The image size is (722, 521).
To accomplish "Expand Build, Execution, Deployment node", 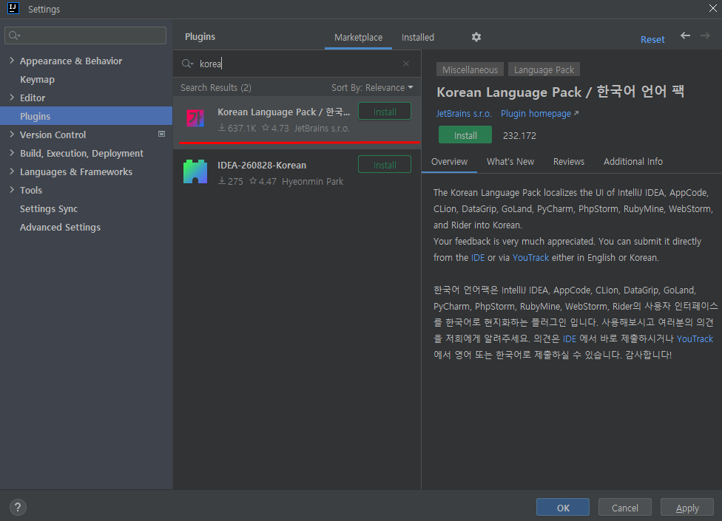I will coord(12,153).
